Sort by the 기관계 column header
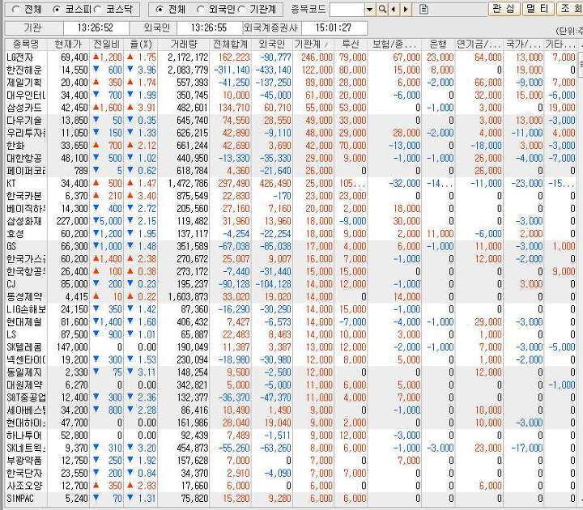 click(x=313, y=45)
